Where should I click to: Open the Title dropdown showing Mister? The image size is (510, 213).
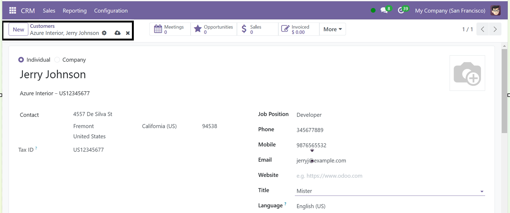tap(390, 191)
